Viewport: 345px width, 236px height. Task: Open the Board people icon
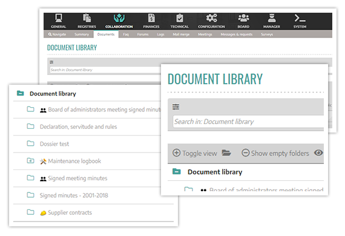coord(243,18)
